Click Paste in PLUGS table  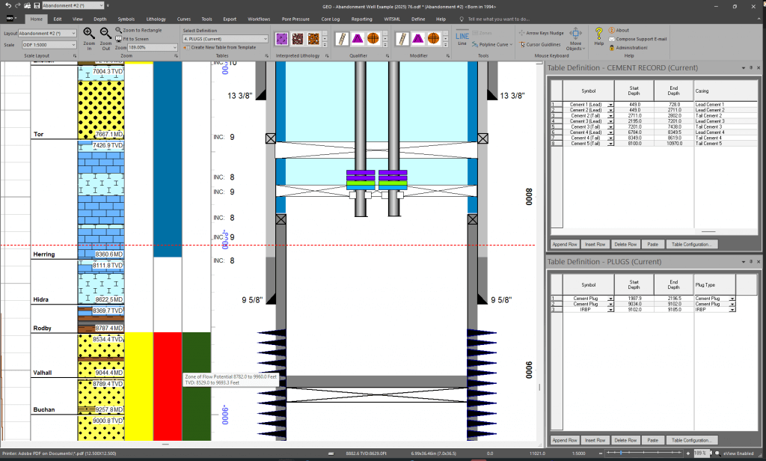coord(652,441)
